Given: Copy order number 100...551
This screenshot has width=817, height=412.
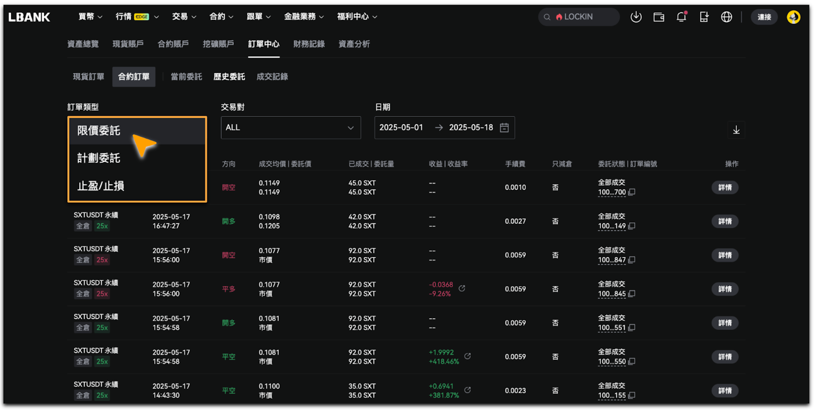Looking at the screenshot, I should (x=632, y=328).
